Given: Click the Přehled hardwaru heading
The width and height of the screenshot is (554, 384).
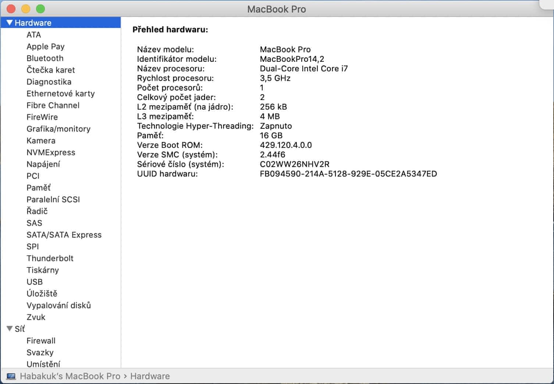Looking at the screenshot, I should [170, 29].
